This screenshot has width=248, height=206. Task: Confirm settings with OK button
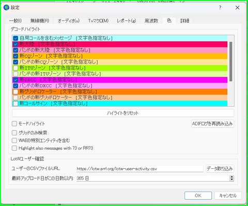198,196
